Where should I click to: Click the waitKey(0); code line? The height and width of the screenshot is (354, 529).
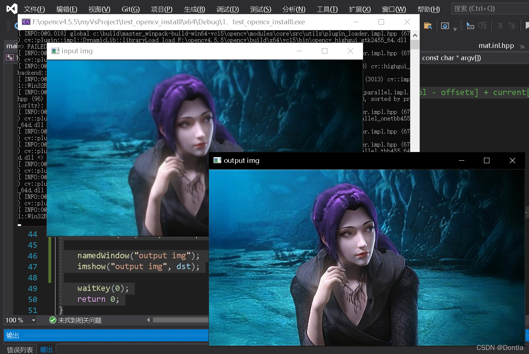pyautogui.click(x=103, y=288)
